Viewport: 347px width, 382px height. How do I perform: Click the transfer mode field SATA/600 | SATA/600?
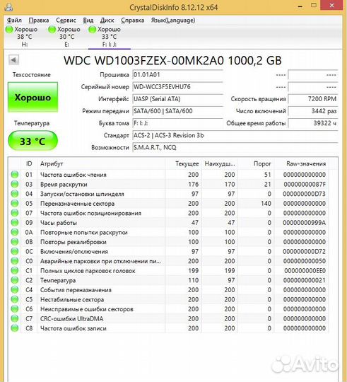177,111
